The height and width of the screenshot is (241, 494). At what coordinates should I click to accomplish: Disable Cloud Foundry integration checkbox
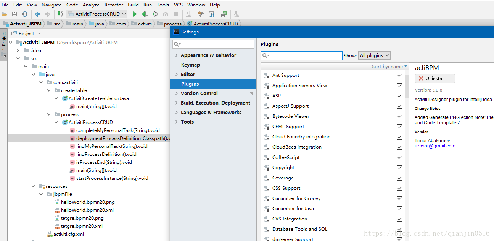(399, 137)
